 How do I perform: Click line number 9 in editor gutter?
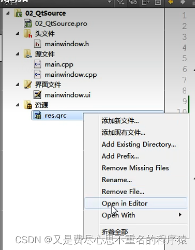[x=185, y=101]
